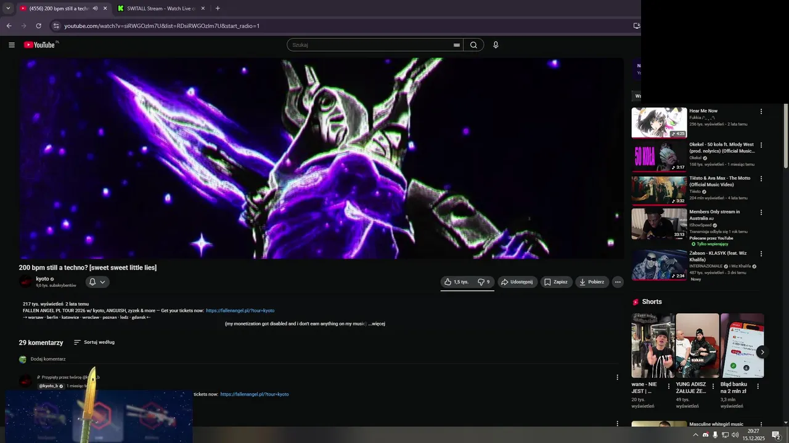This screenshot has width=789, height=443.
Task: Open the tab search dropdown arrow
Action: click(x=8, y=9)
